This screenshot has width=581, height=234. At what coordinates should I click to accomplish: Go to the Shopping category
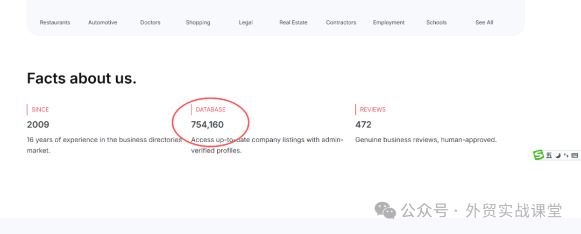(x=198, y=23)
